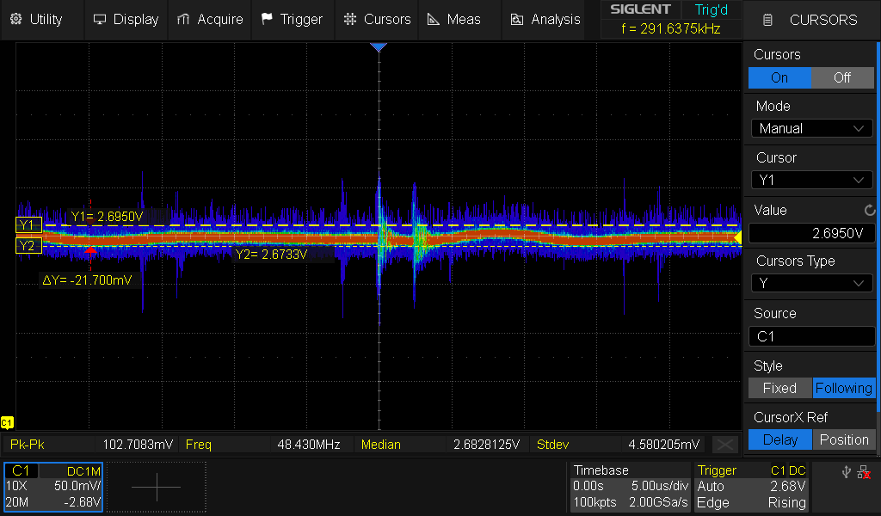This screenshot has height=516, width=881.
Task: Open the Utility menu
Action: [x=37, y=19]
